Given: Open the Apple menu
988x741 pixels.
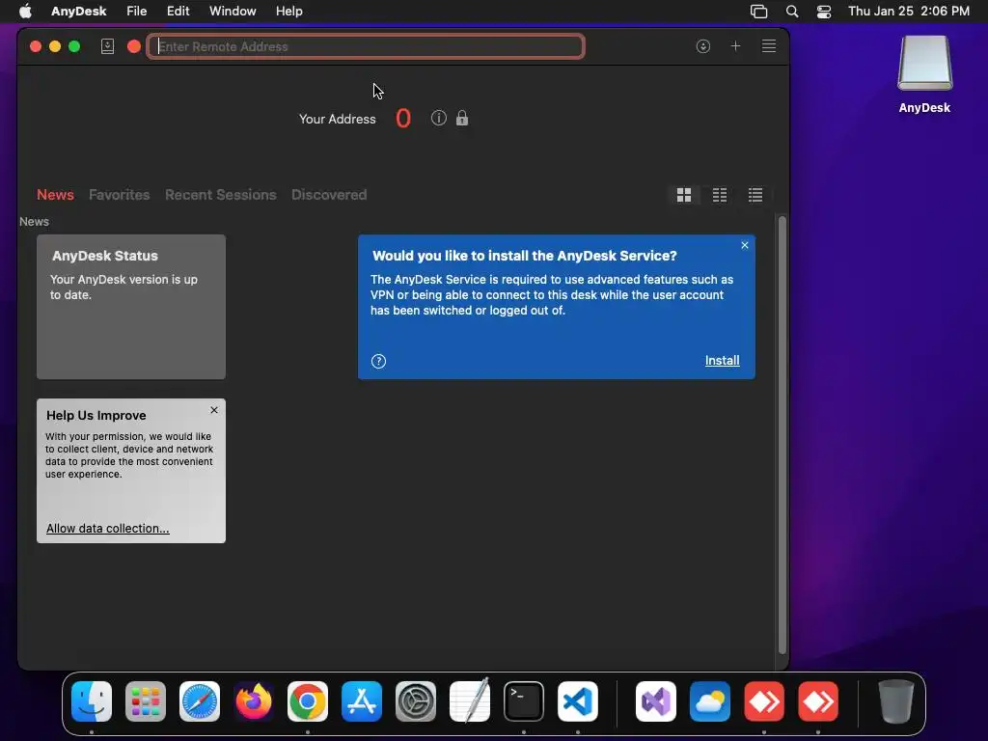Looking at the screenshot, I should pyautogui.click(x=25, y=12).
